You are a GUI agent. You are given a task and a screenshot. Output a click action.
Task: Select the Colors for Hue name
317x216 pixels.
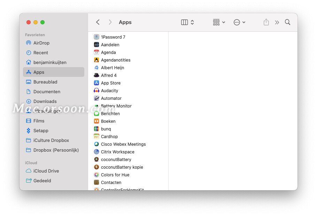click(115, 175)
